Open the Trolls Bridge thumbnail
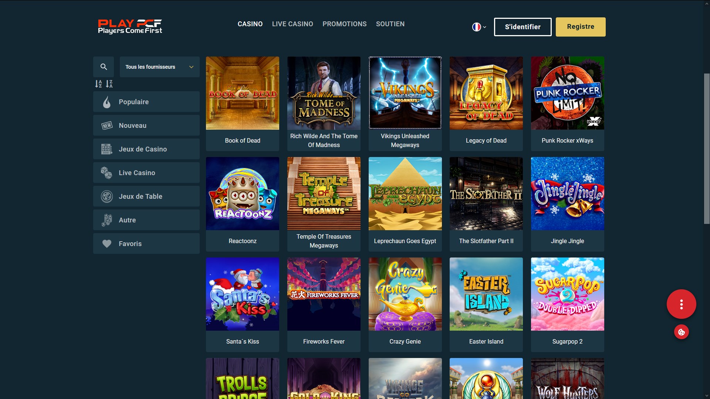The image size is (710, 399). coord(243,378)
